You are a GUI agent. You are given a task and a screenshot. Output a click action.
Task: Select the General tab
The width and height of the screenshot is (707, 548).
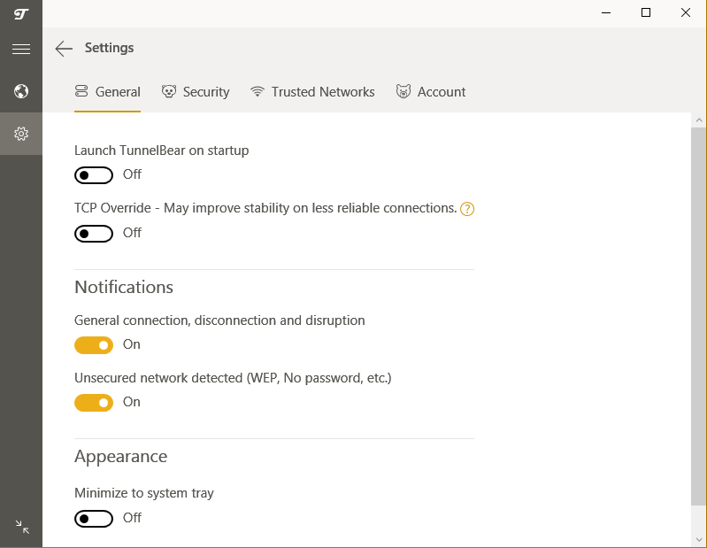[x=107, y=92]
